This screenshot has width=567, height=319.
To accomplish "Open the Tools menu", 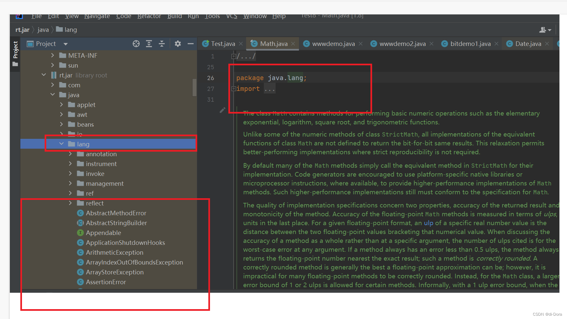I will point(212,16).
